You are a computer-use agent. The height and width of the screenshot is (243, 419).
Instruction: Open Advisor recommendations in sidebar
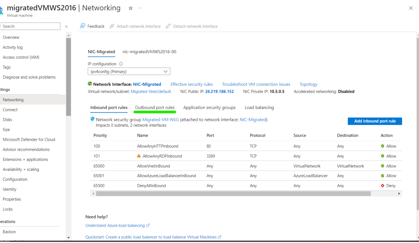coord(26,150)
